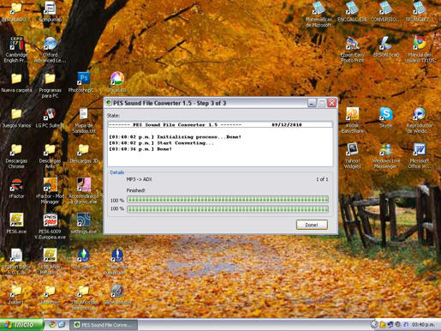Open the Picasa 3 desktop shortcut
The width and height of the screenshot is (441, 331).
[x=117, y=82]
